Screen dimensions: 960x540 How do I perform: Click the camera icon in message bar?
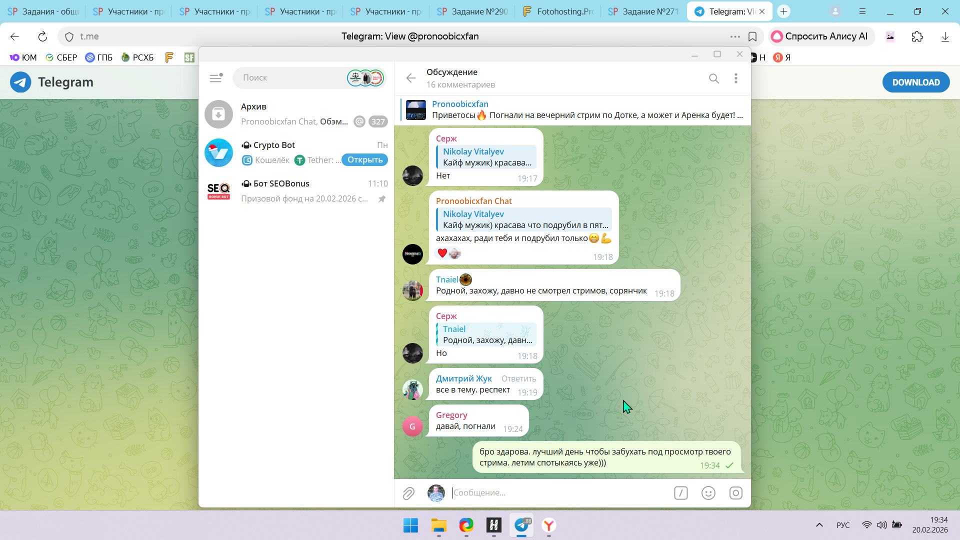[x=735, y=493]
